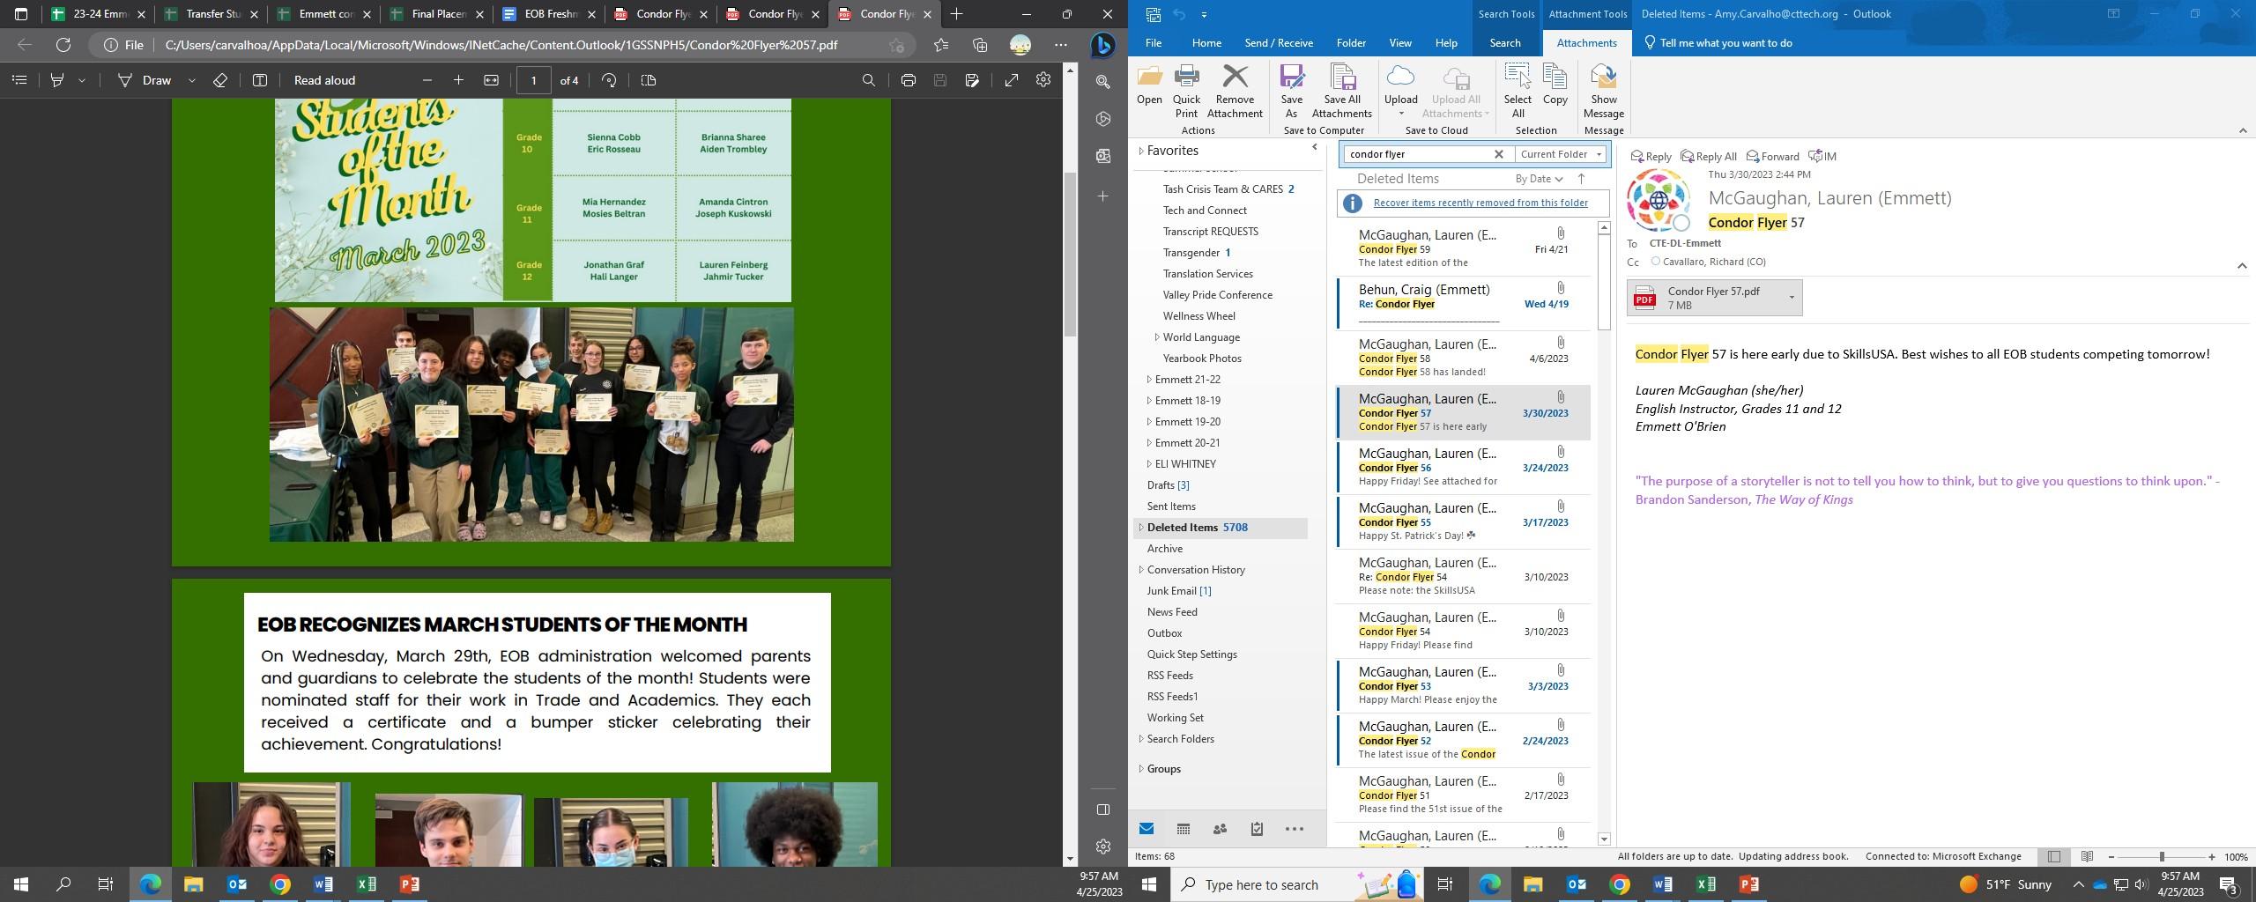
Task: Zoom out of the PDF with minus
Action: [x=427, y=80]
